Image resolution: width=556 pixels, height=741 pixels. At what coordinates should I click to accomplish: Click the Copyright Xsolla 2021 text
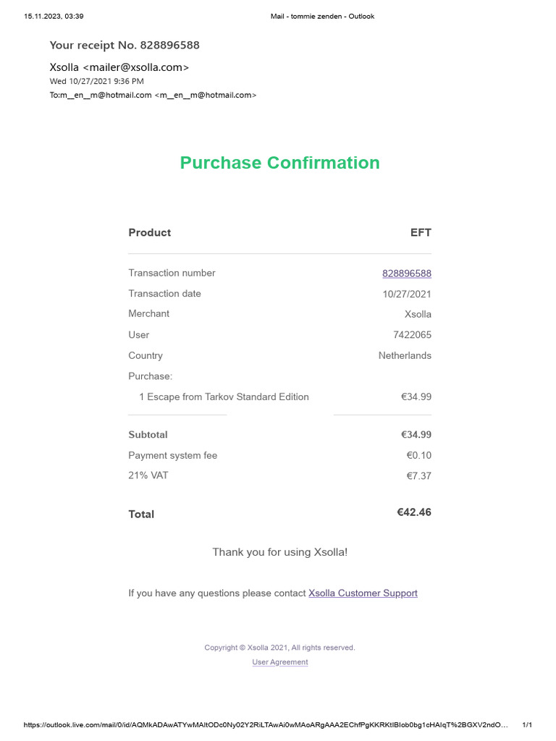[279, 648]
